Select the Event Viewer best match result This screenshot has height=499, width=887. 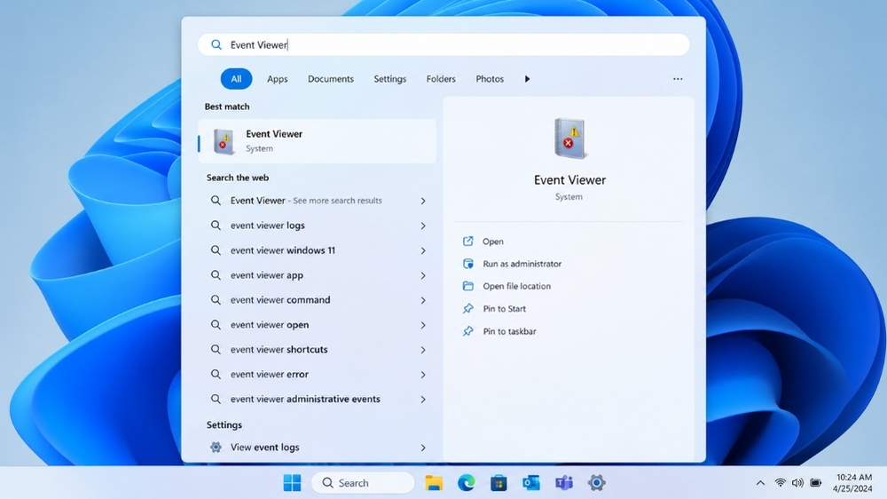click(317, 141)
